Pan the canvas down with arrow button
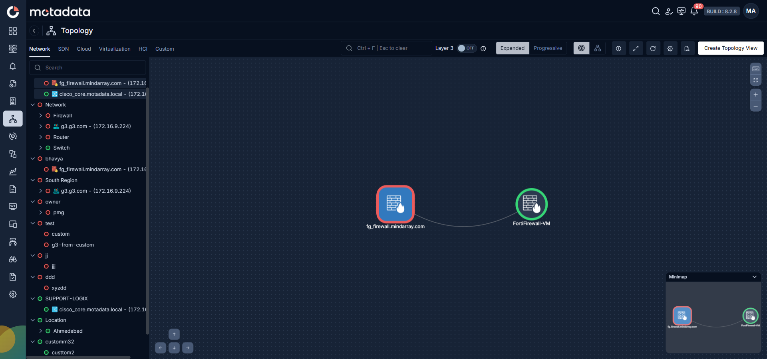767x359 pixels. click(174, 348)
